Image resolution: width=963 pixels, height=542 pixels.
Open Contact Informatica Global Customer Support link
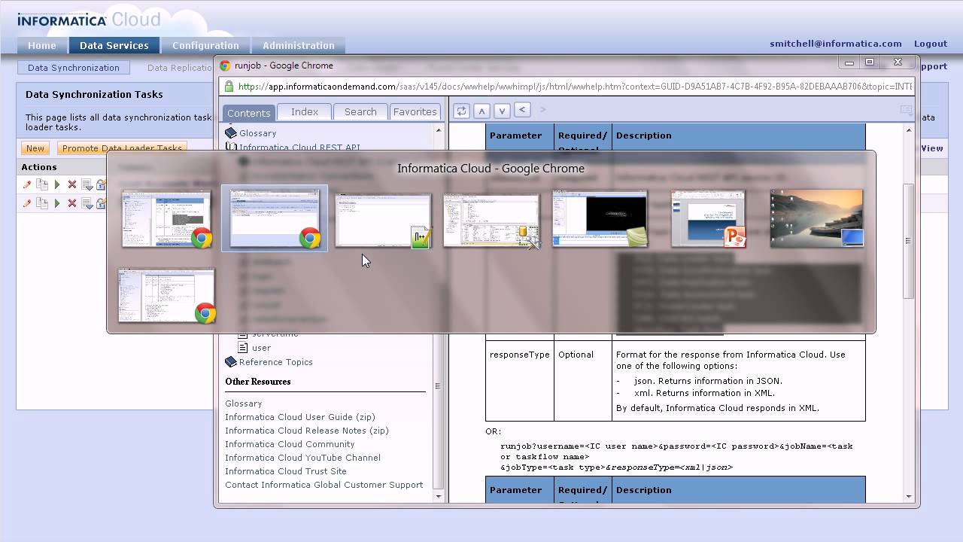pyautogui.click(x=324, y=485)
